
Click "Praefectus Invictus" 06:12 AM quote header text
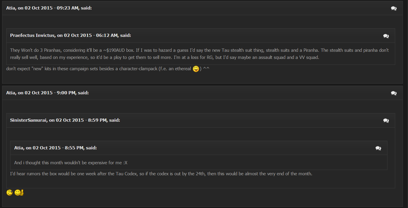point(71,35)
